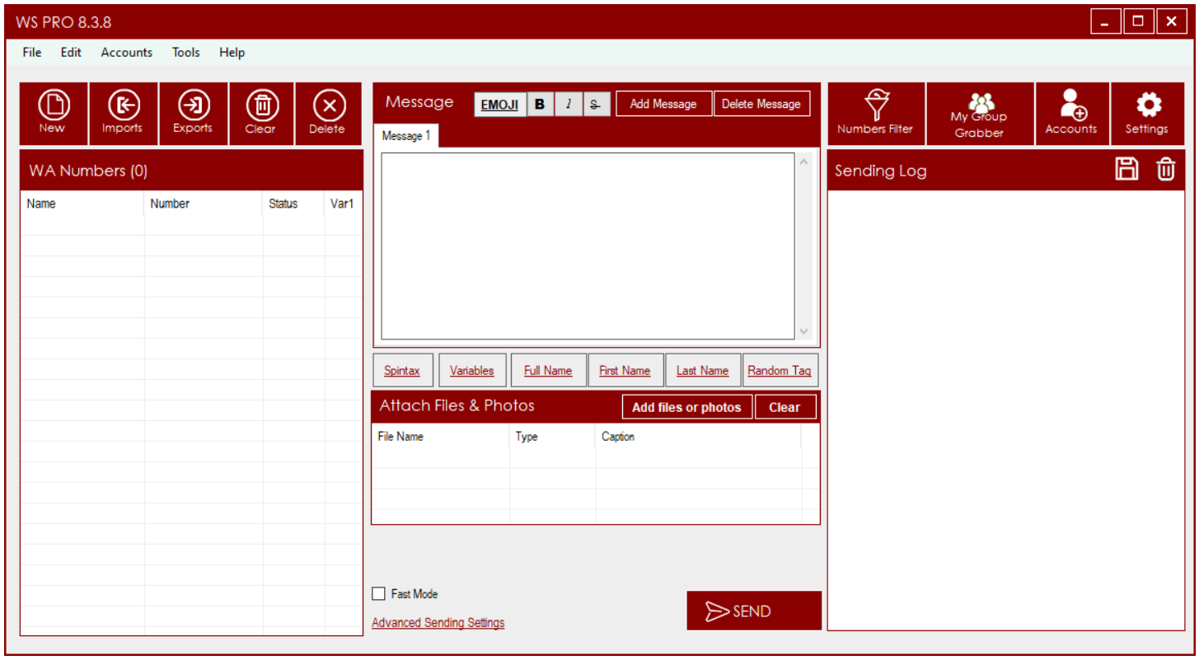Open the Imports tool
This screenshot has height=660, width=1199.
pyautogui.click(x=123, y=113)
